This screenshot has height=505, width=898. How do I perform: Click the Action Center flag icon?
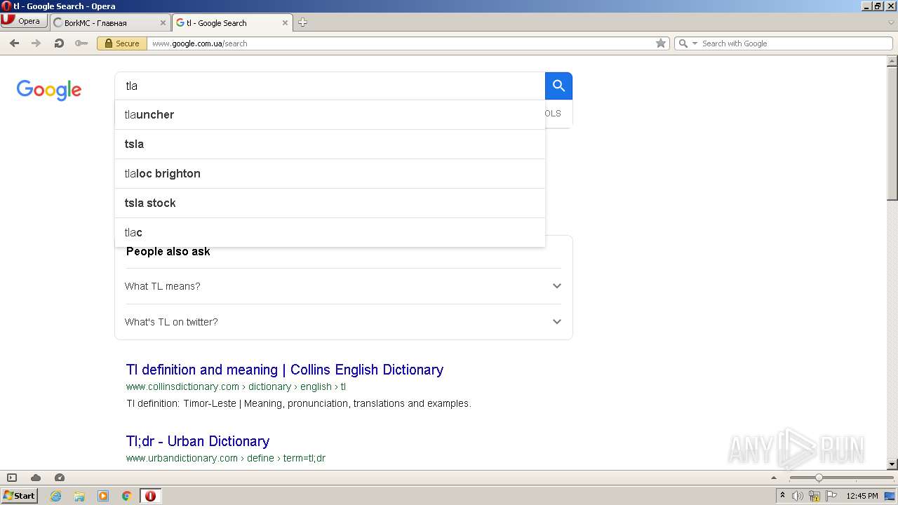(830, 496)
